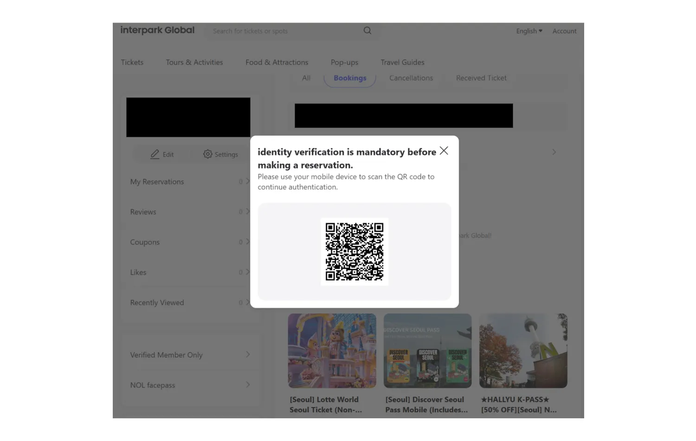This screenshot has width=696, height=441.
Task: Select the Bookings tab
Action: 350,78
